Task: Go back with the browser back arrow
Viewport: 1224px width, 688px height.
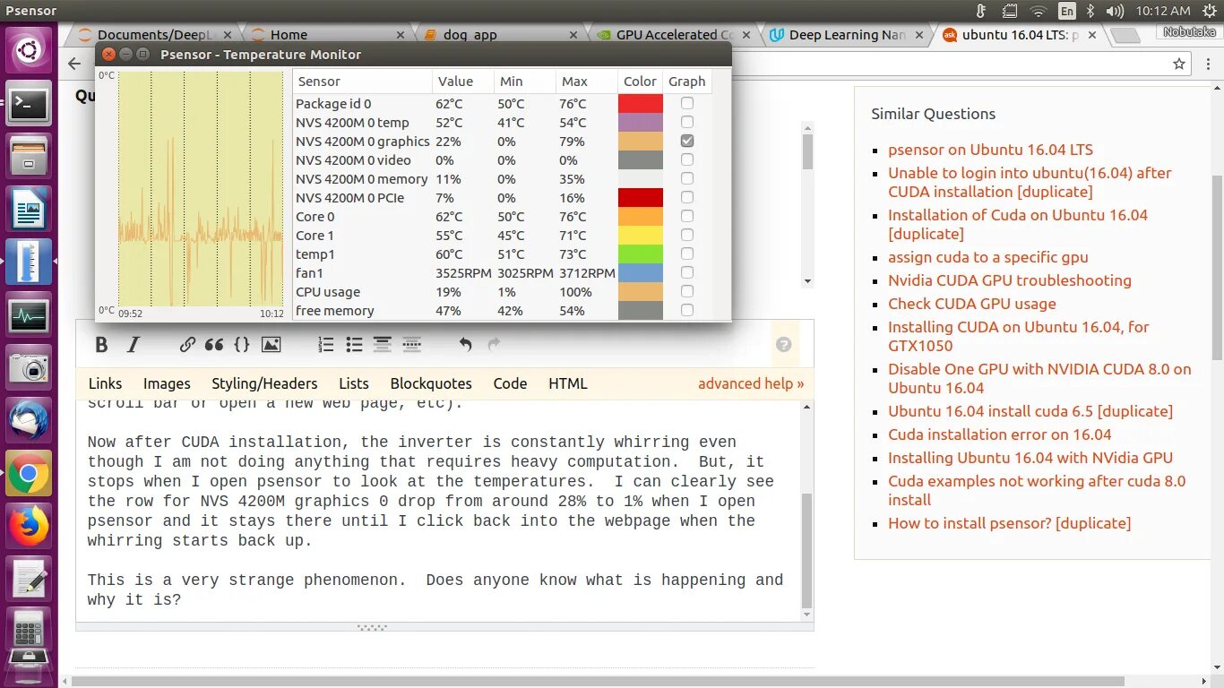Action: (x=74, y=64)
